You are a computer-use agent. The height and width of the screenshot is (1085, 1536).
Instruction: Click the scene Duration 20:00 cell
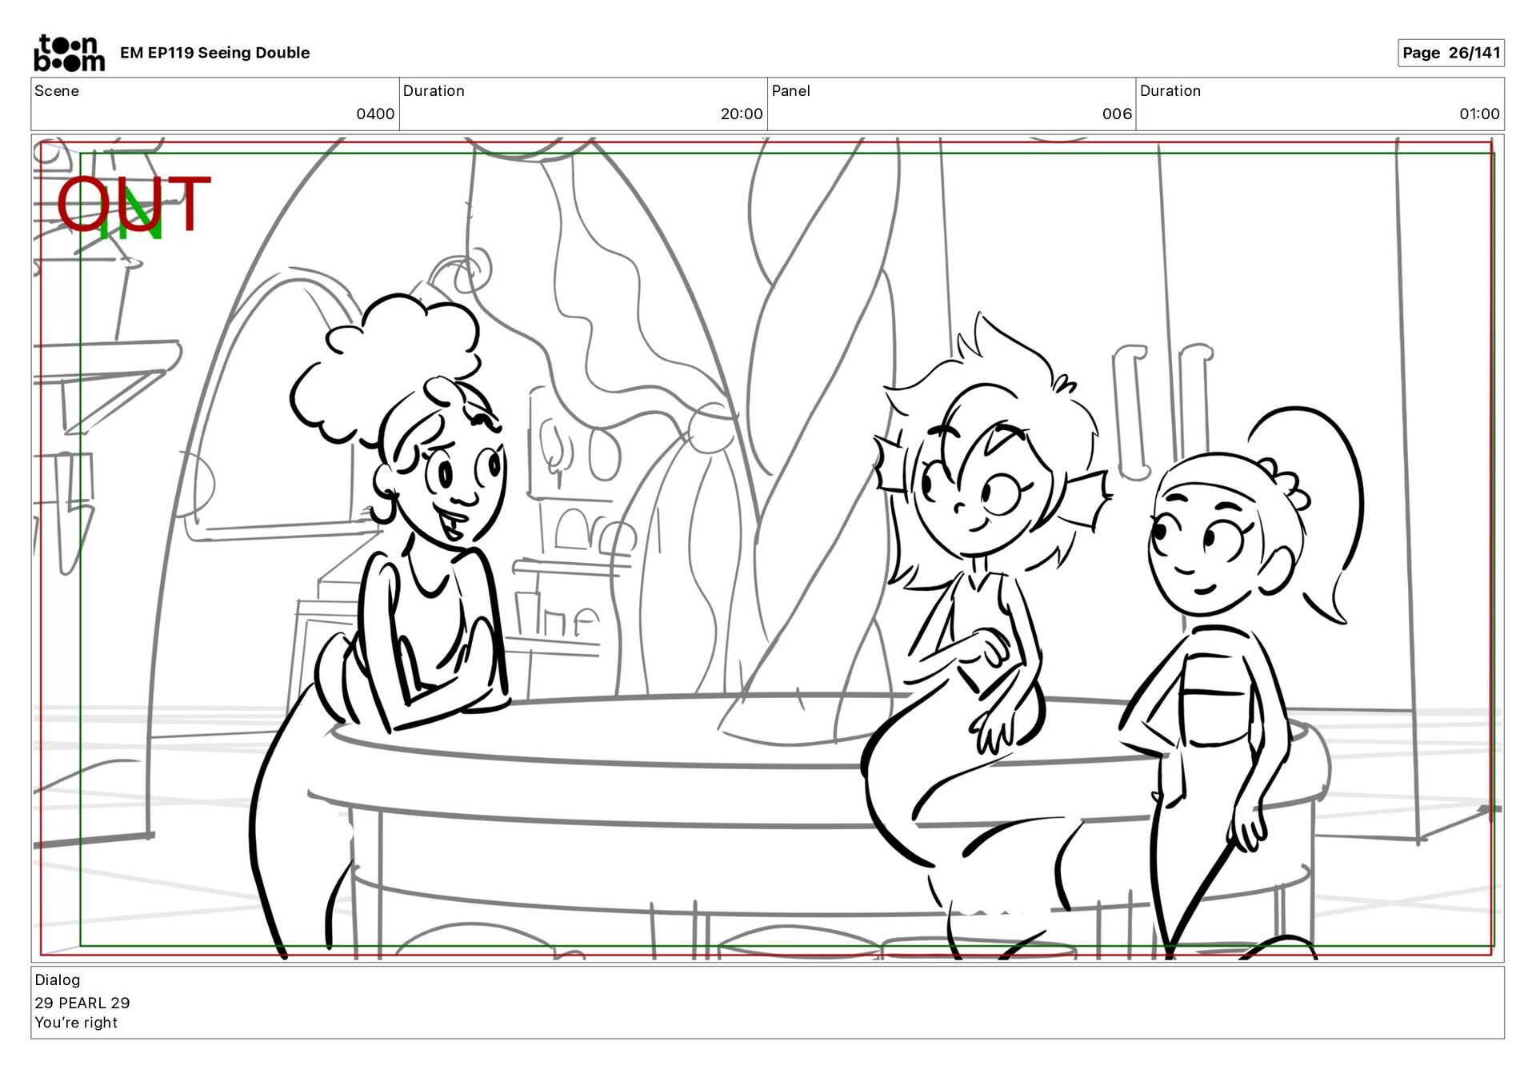(x=582, y=104)
